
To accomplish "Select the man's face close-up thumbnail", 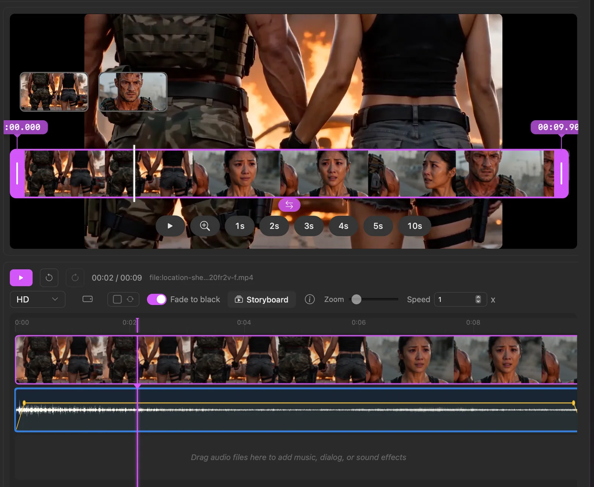I will tap(133, 92).
